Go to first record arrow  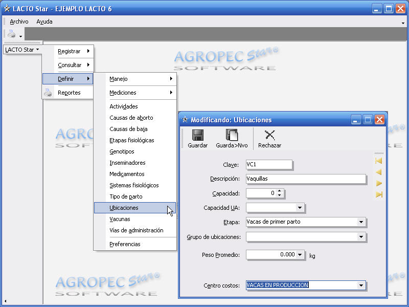coord(379,161)
